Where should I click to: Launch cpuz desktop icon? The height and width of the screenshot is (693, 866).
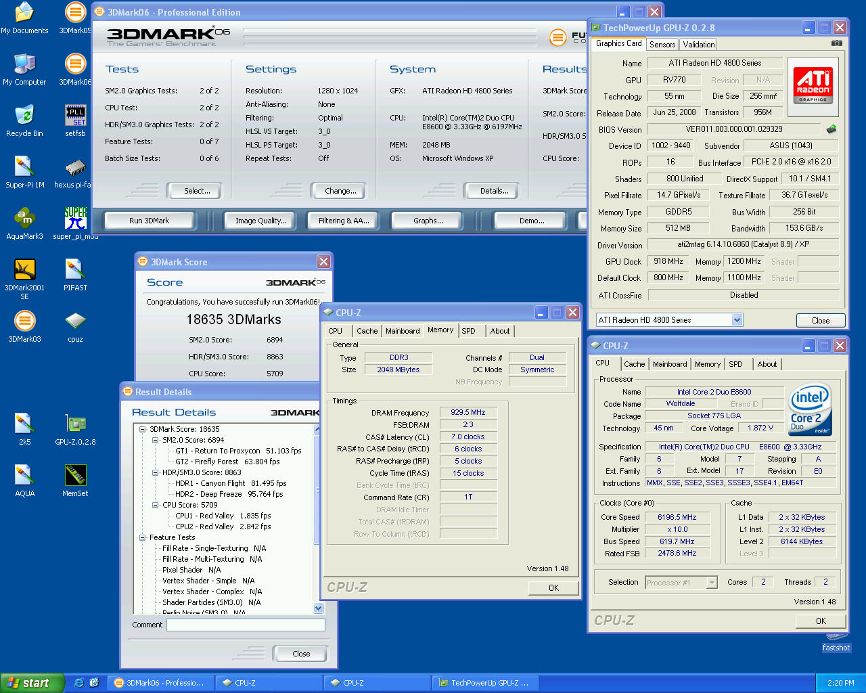pos(75,327)
